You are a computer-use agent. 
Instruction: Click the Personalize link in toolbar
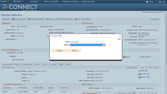pyautogui.click(x=155, y=19)
